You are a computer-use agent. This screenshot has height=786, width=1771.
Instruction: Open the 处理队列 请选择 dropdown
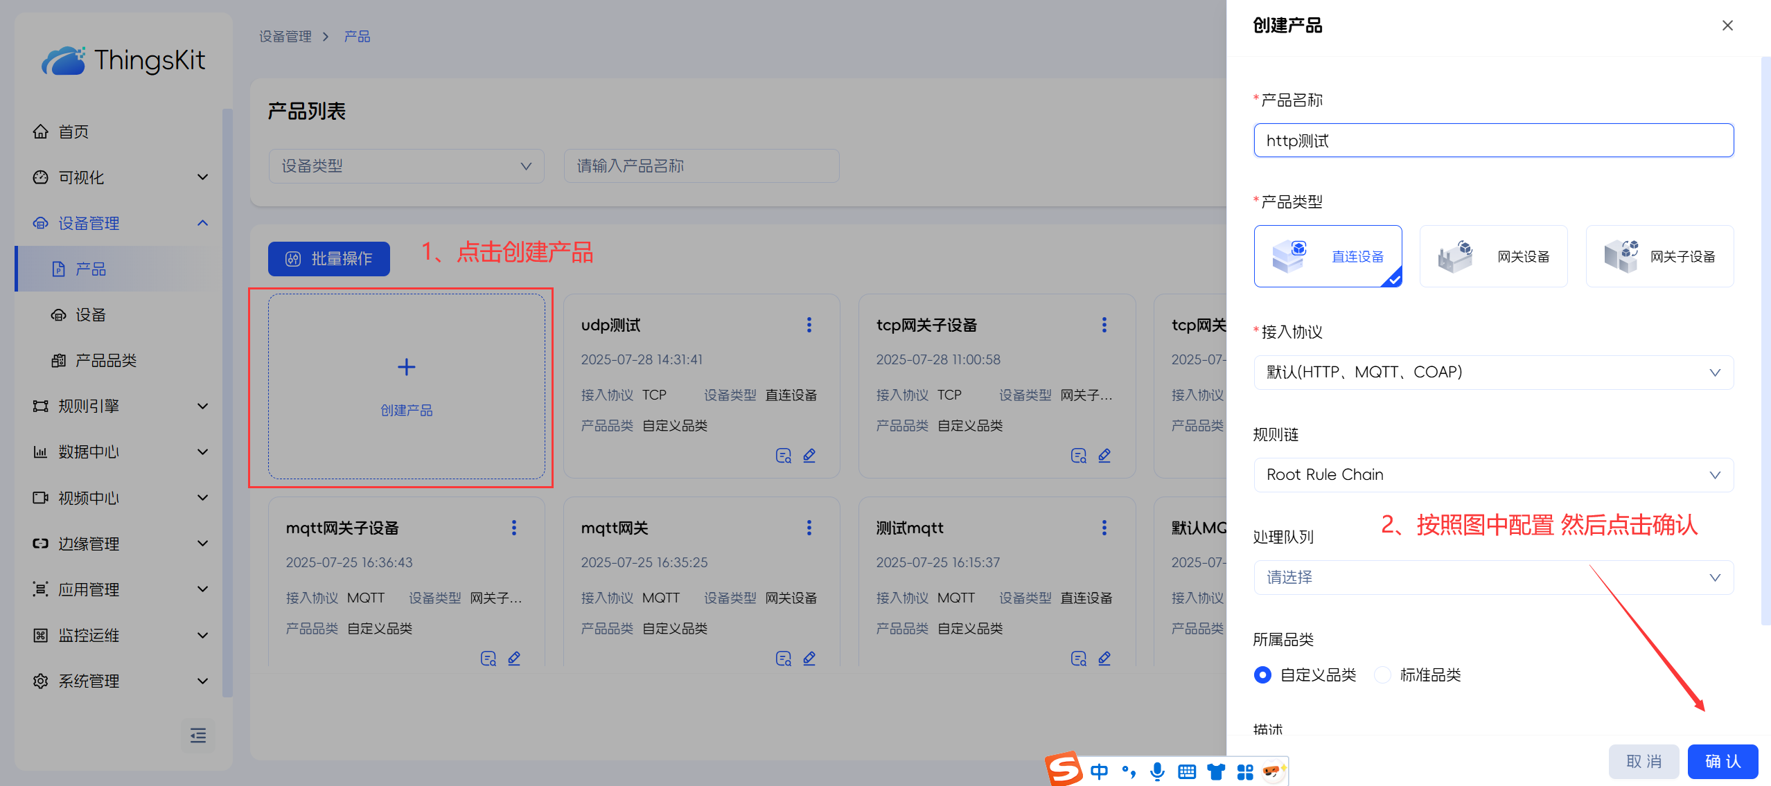[1493, 578]
